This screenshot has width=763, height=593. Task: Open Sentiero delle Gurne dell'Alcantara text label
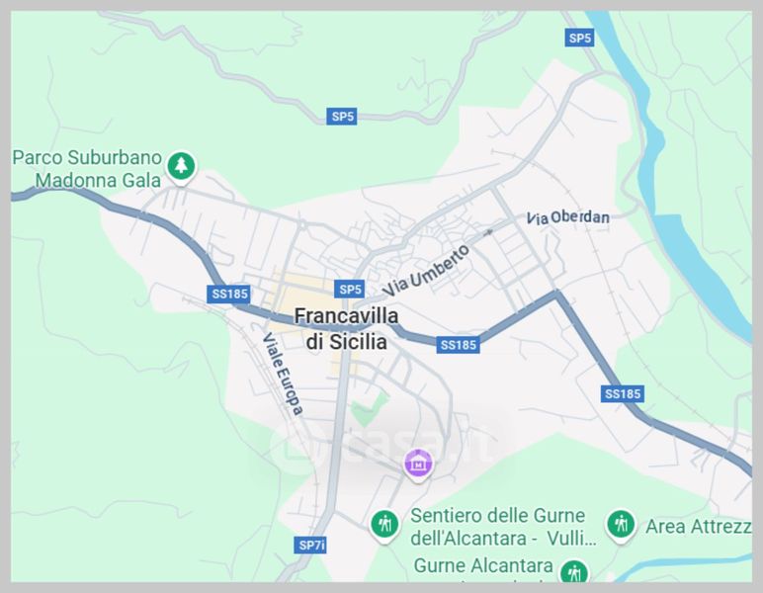[503, 527]
